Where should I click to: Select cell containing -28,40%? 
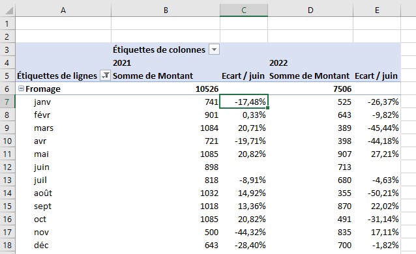tap(244, 245)
